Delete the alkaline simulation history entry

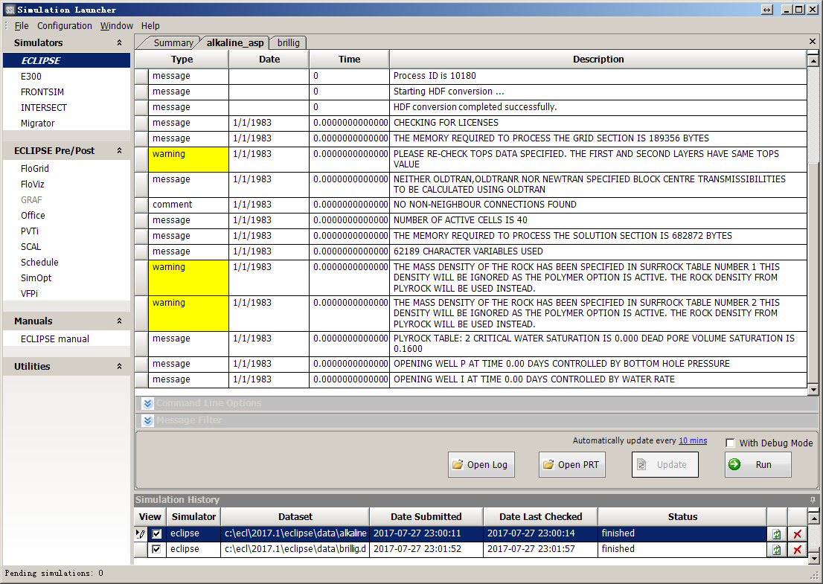pyautogui.click(x=797, y=533)
